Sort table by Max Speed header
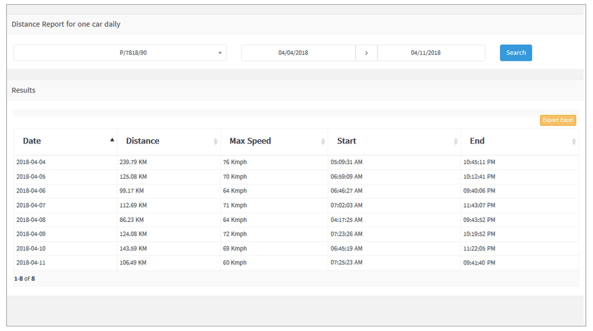Screen dimensions: 593x331 pyautogui.click(x=250, y=141)
